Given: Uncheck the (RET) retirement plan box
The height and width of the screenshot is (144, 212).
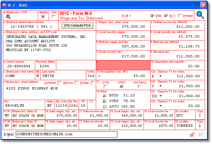Looking at the screenshot, I should pos(121,87).
